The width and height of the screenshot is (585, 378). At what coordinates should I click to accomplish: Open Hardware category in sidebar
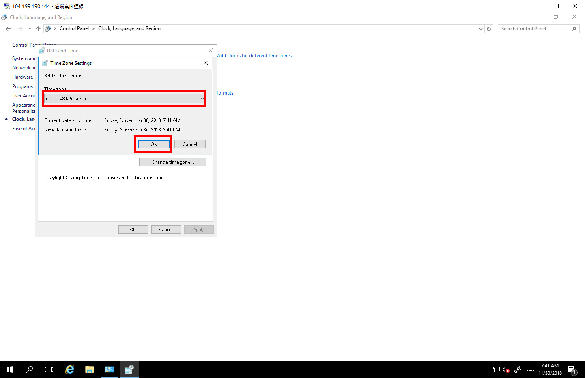[x=23, y=77]
